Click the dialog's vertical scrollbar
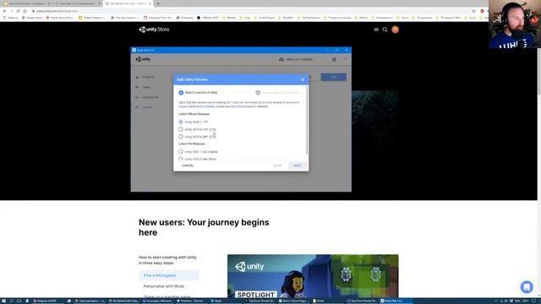The image size is (541, 304). click(x=307, y=121)
